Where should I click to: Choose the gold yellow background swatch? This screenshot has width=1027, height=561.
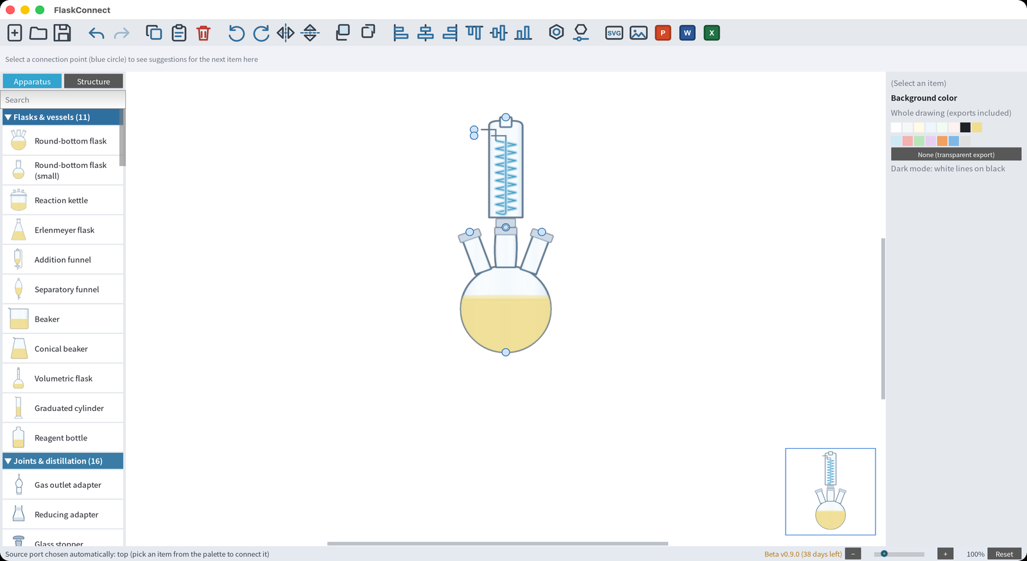pyautogui.click(x=977, y=128)
